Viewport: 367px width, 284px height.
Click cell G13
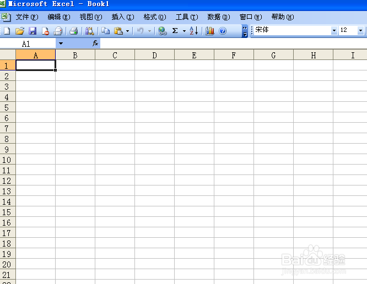point(273,191)
